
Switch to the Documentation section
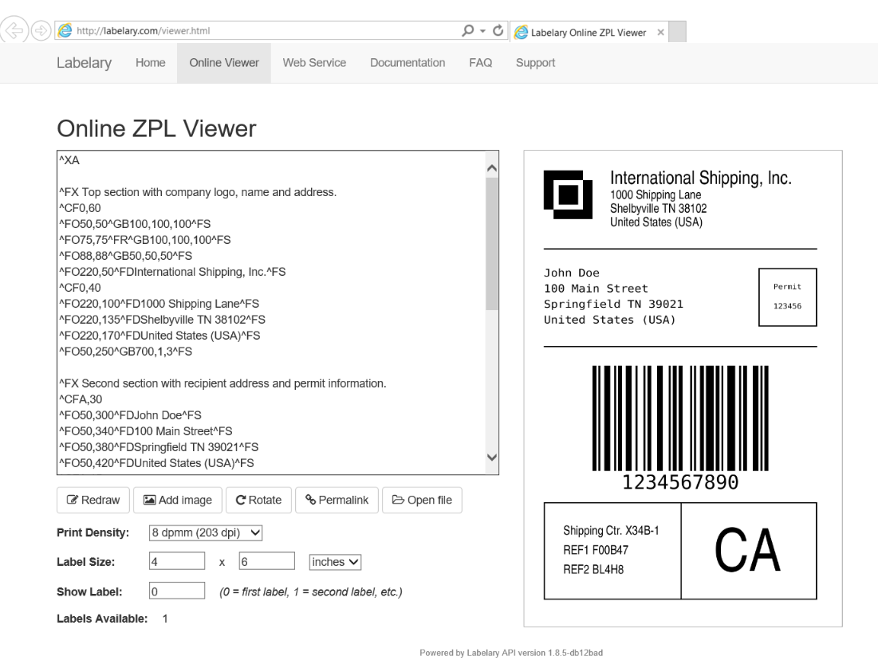click(x=407, y=62)
